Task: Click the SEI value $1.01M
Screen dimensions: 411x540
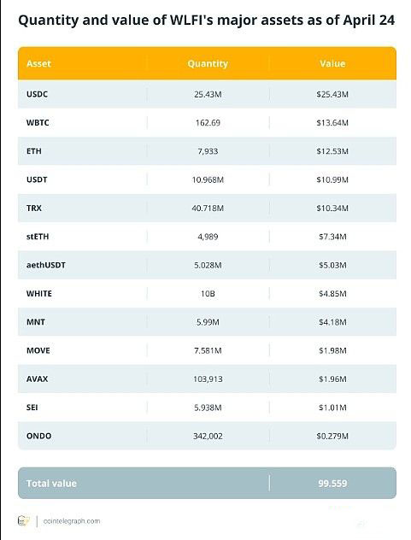Action: pos(332,408)
